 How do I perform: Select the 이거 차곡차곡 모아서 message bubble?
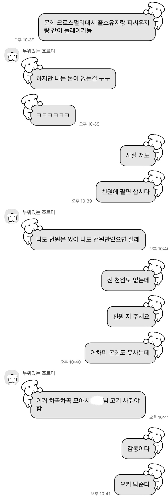[x=88, y=405]
